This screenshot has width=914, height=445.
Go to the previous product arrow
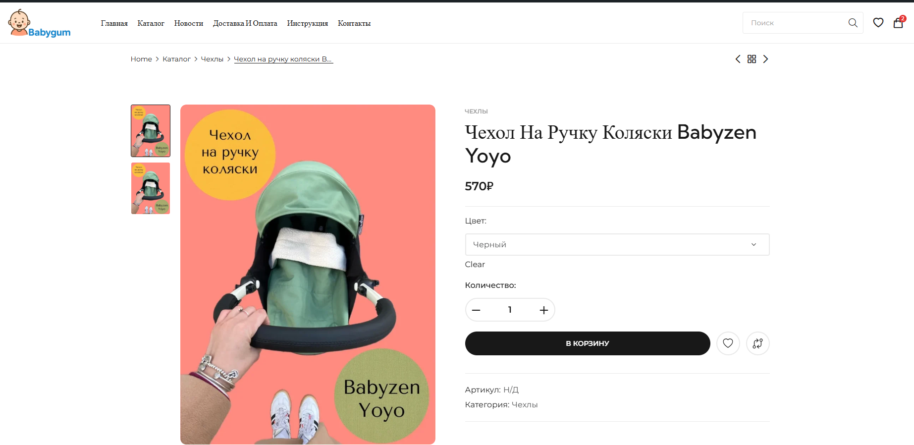[x=738, y=59]
